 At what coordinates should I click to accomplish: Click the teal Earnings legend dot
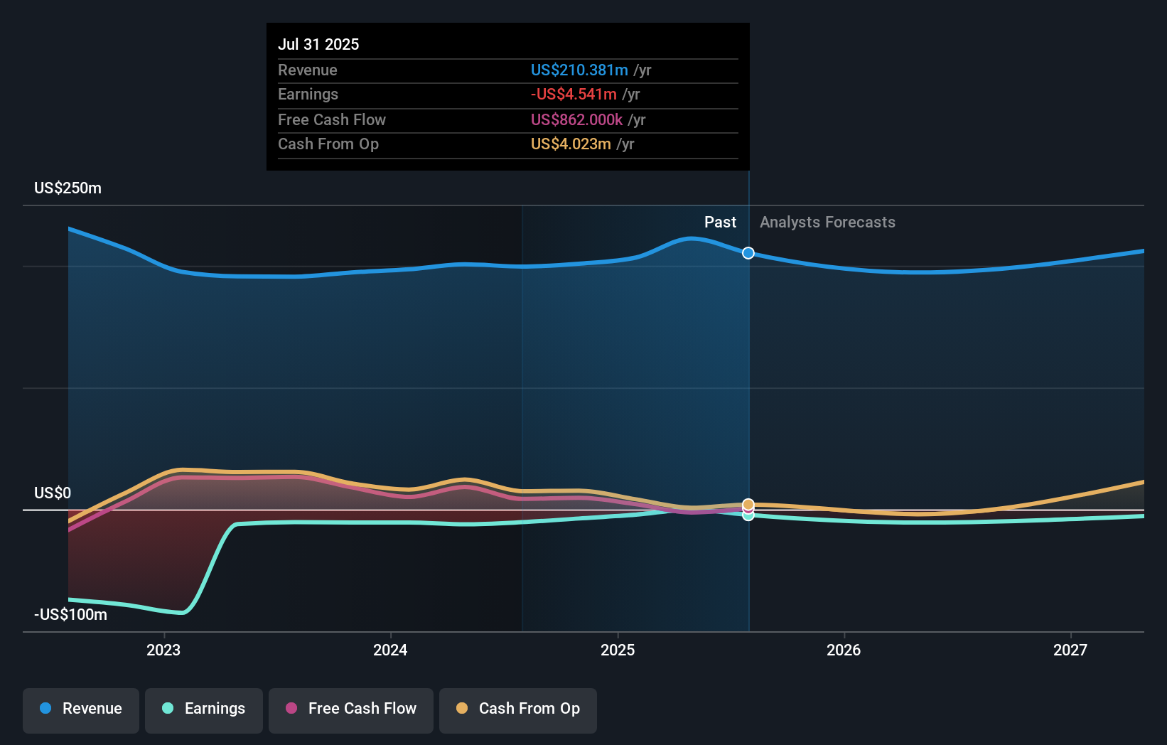(x=166, y=709)
